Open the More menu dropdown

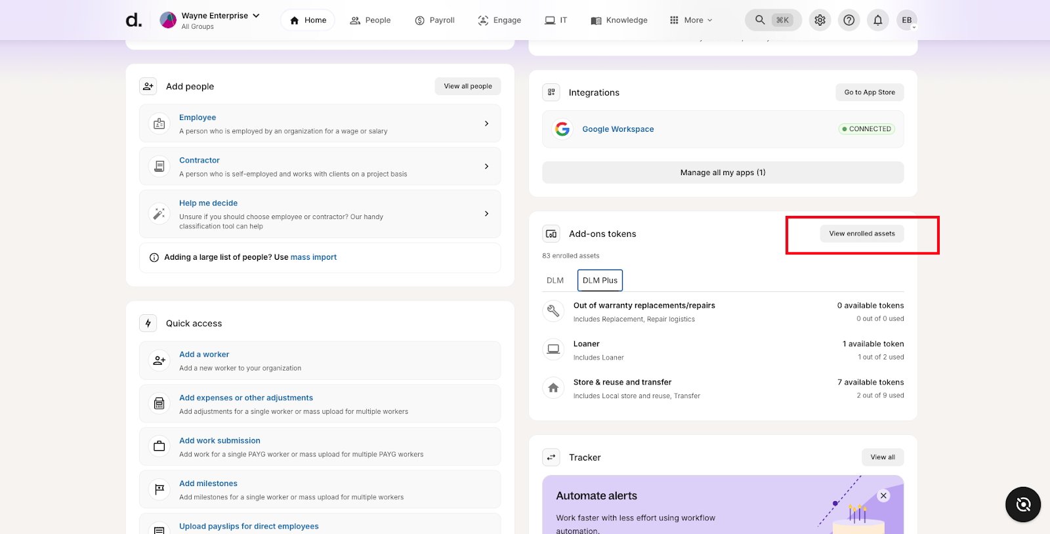(690, 20)
